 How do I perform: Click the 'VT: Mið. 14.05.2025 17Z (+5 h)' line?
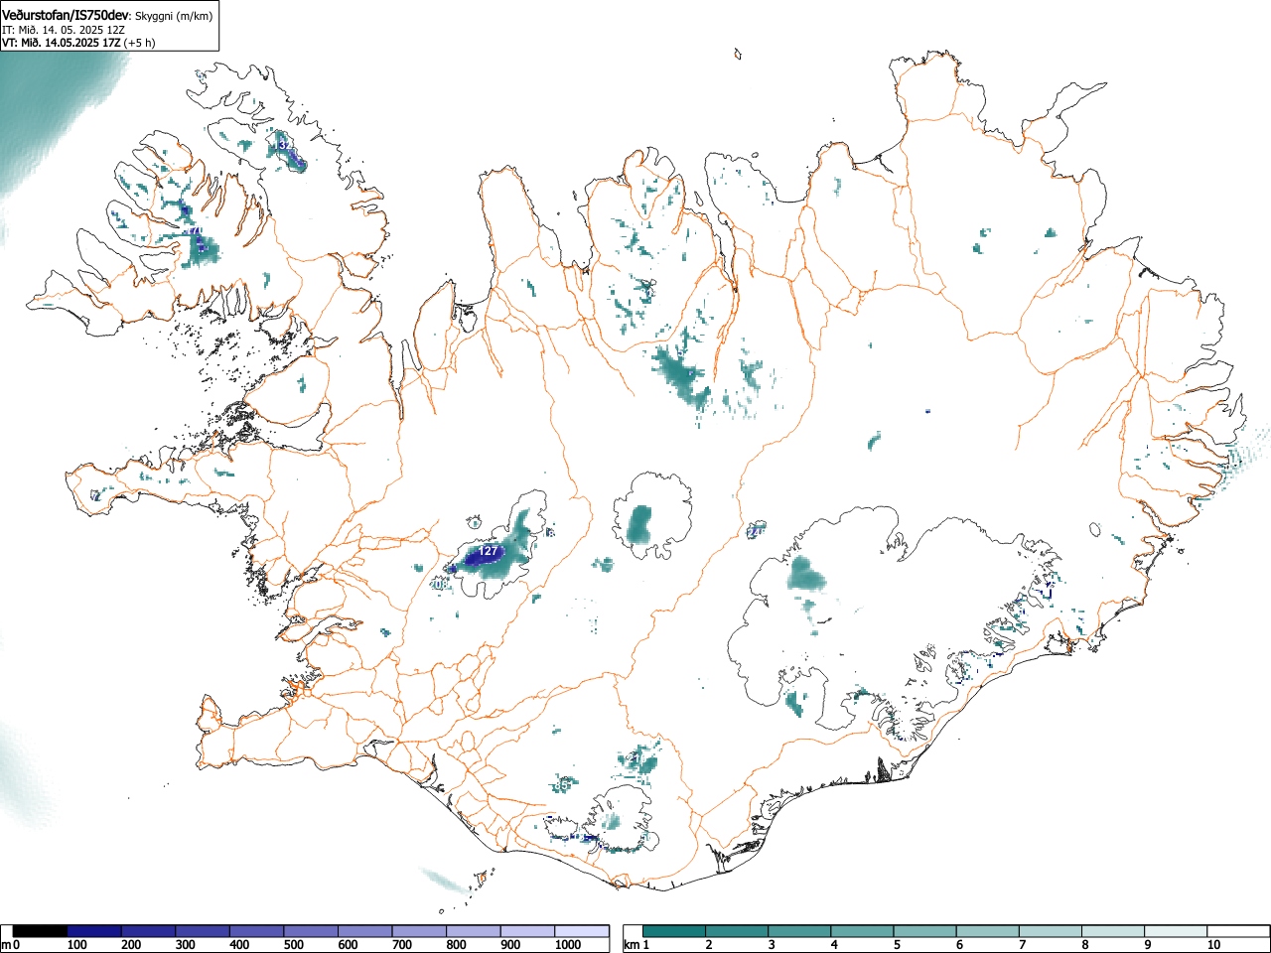(78, 43)
